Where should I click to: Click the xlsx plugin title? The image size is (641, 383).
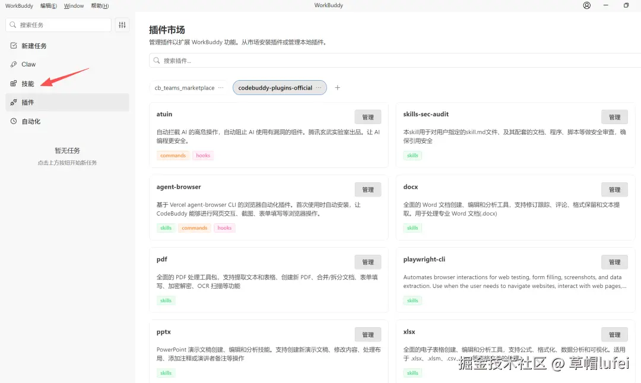409,332
